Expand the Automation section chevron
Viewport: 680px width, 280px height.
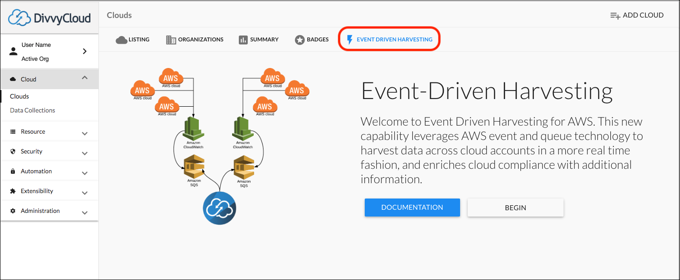pyautogui.click(x=85, y=173)
